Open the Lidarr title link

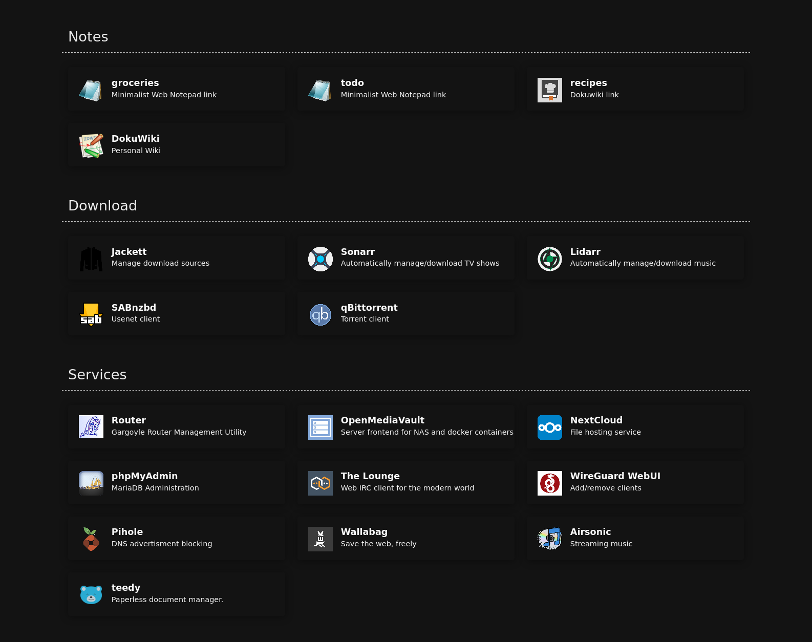coord(585,252)
